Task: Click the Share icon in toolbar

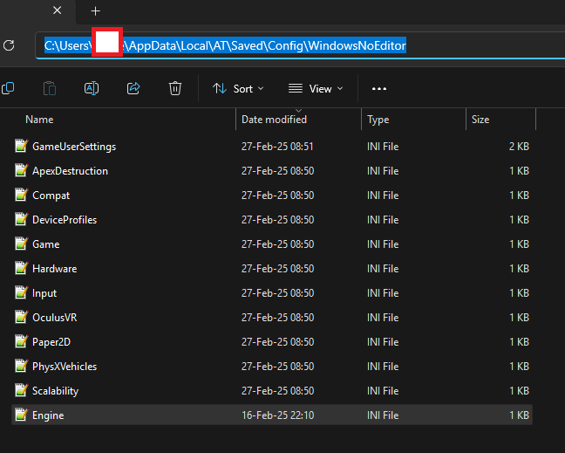Action: (x=133, y=88)
